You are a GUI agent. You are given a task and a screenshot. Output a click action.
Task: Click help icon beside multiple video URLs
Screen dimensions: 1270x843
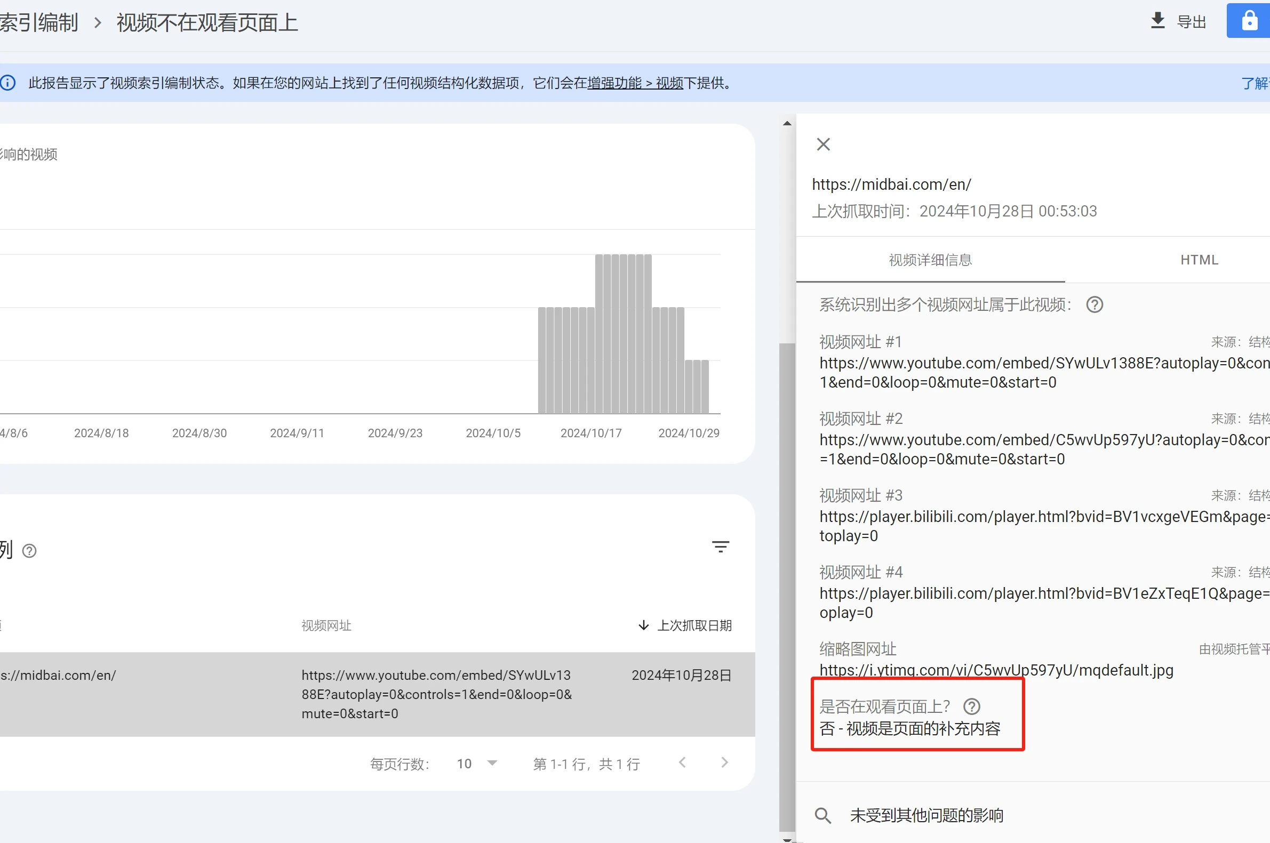[1094, 305]
